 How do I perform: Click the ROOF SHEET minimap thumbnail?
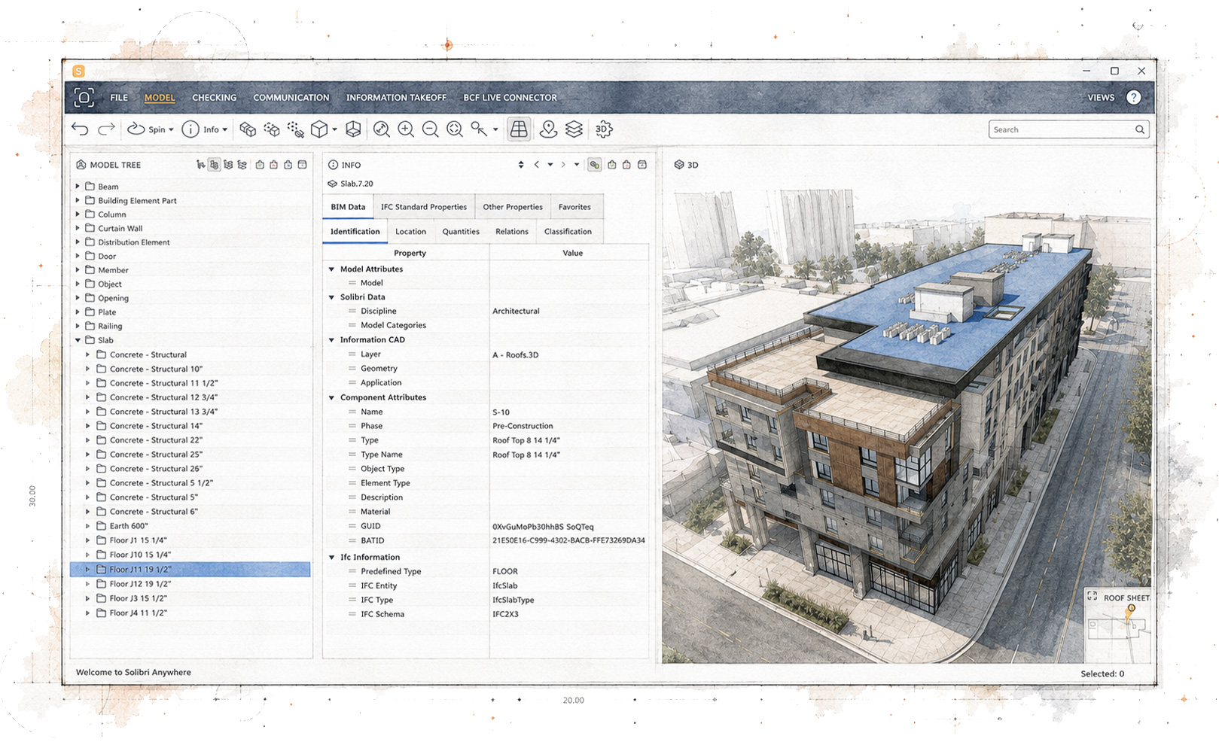[1118, 625]
